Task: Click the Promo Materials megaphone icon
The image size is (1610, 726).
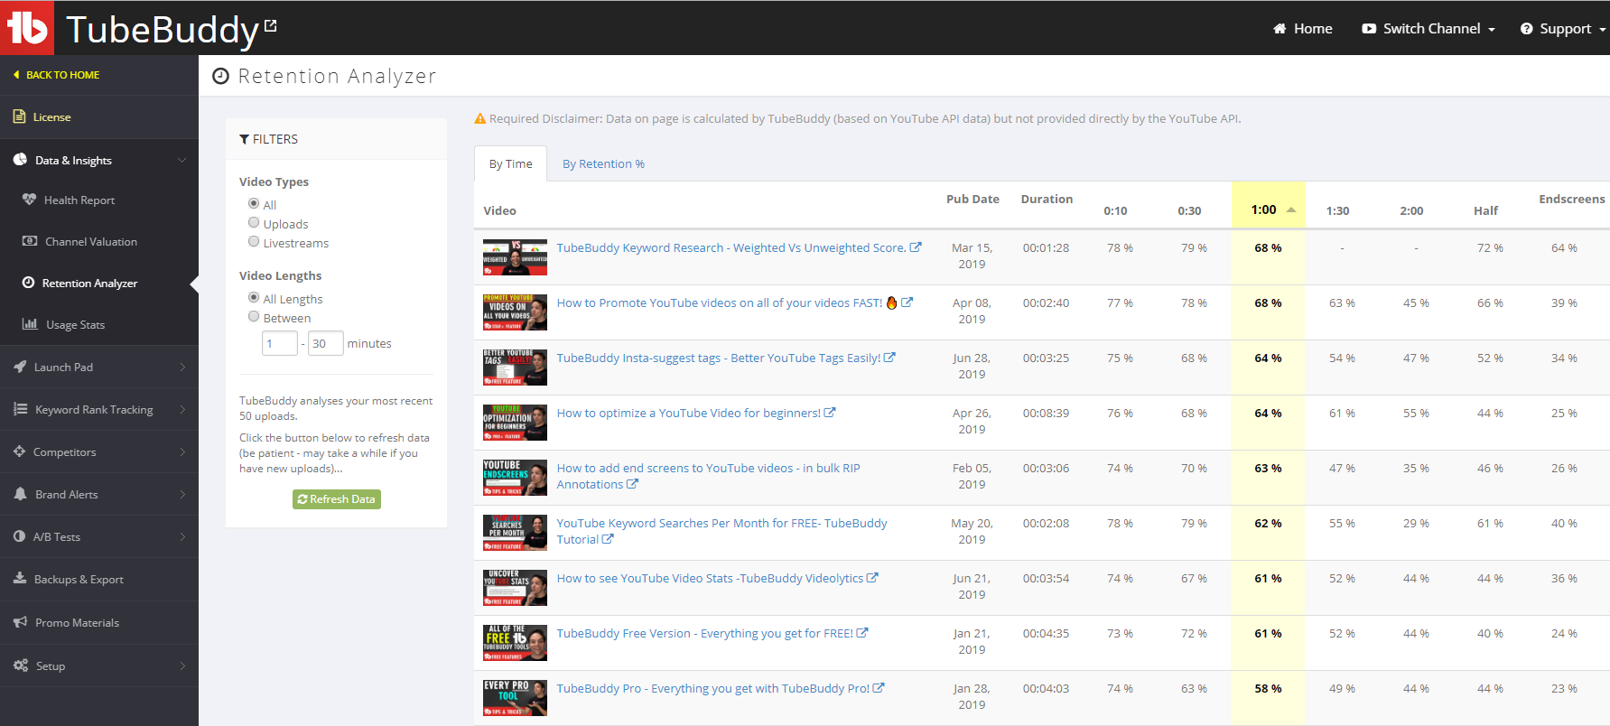Action: tap(20, 622)
